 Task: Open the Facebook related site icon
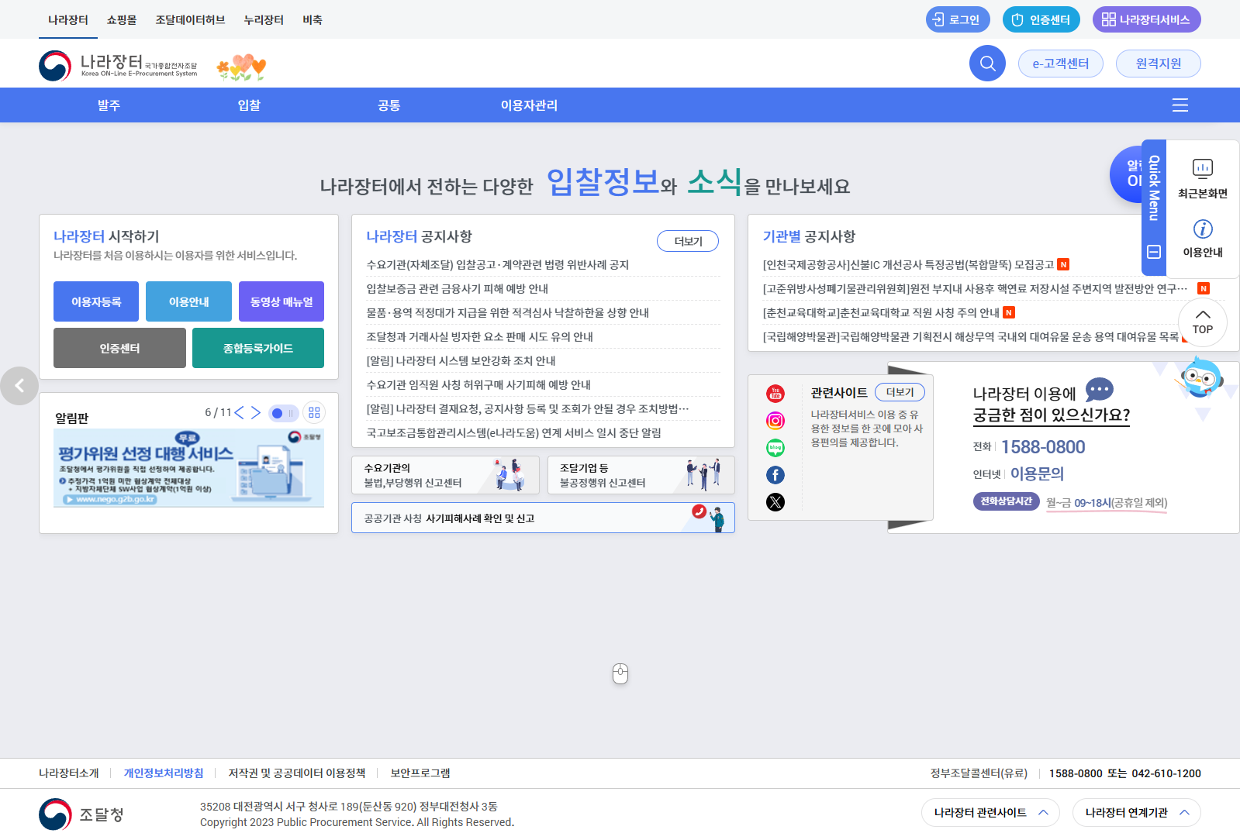[x=775, y=475]
